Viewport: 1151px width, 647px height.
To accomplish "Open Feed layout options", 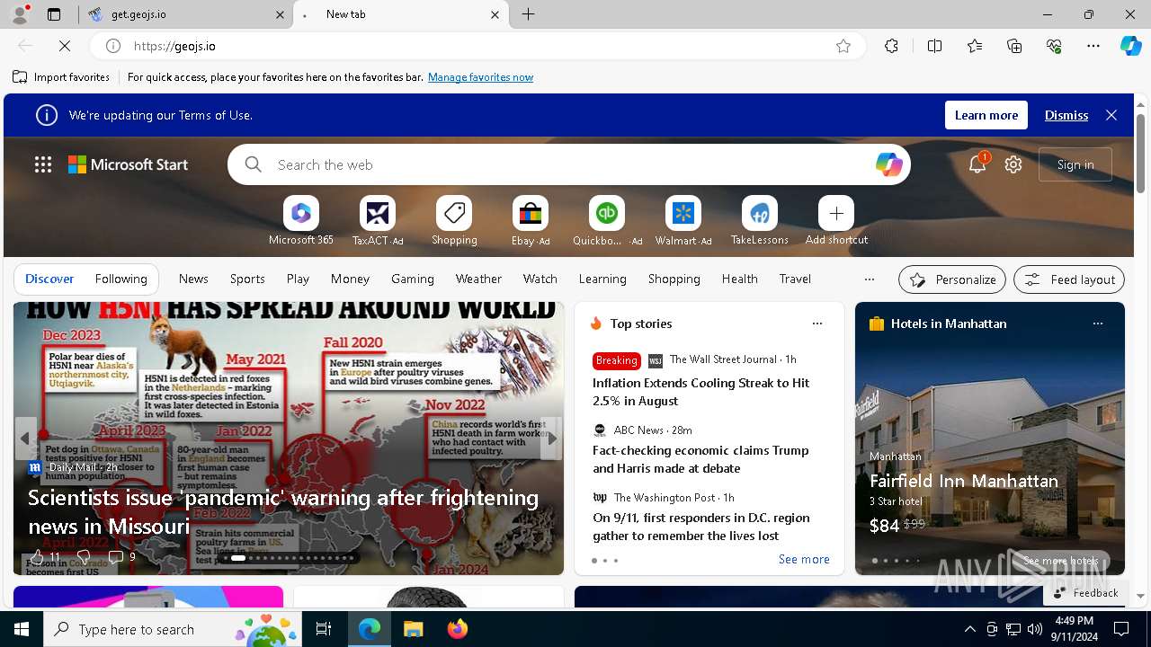I will (1069, 279).
